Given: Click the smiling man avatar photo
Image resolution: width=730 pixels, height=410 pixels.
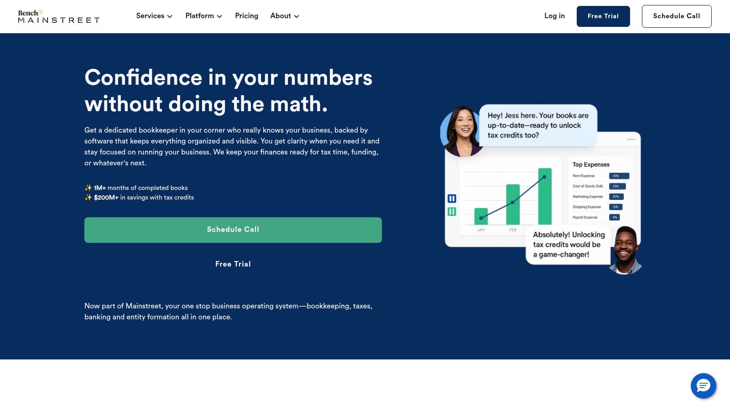Looking at the screenshot, I should pos(626,250).
